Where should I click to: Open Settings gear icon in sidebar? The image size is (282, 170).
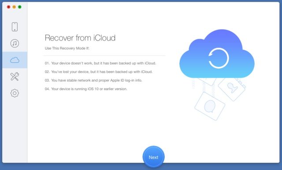pos(15,93)
